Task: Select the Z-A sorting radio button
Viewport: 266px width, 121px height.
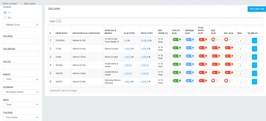Action: [x=5, y=18]
